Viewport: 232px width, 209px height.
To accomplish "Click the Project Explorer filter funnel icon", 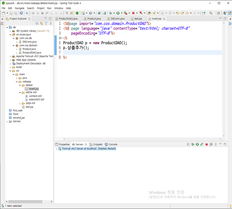I will tap(46, 23).
